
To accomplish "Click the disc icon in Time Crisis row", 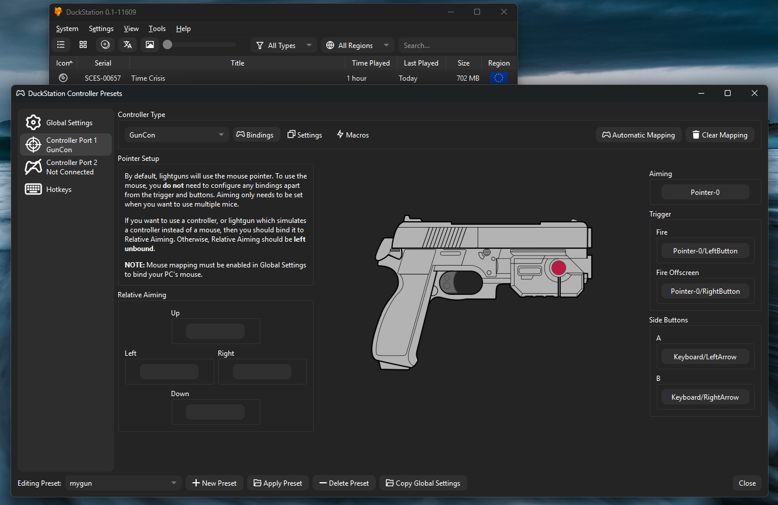I will click(x=63, y=78).
